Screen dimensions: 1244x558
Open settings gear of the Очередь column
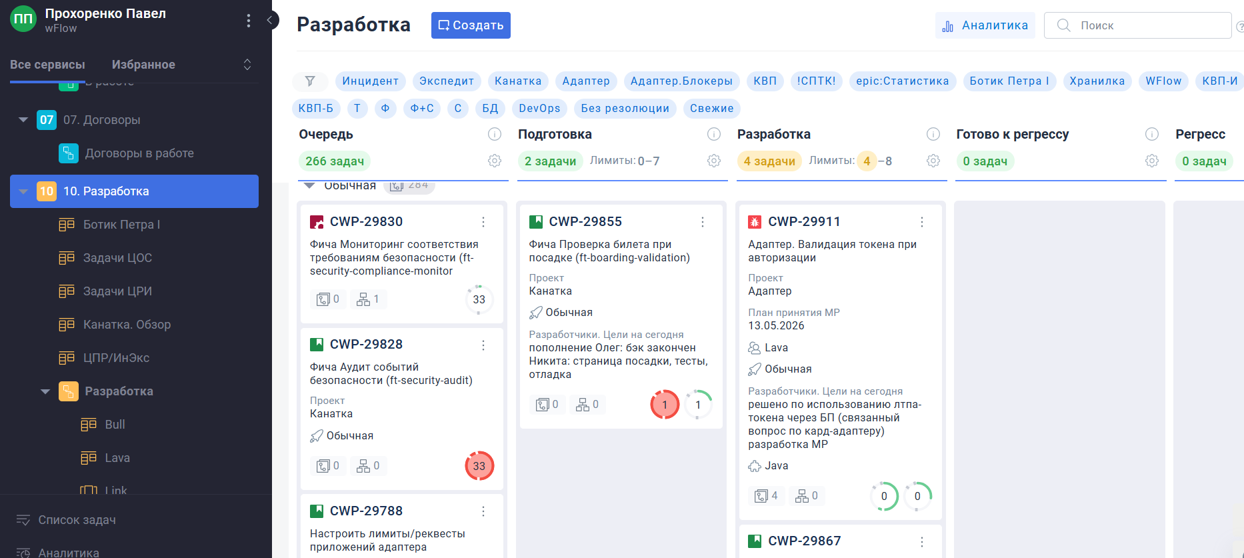pos(495,161)
